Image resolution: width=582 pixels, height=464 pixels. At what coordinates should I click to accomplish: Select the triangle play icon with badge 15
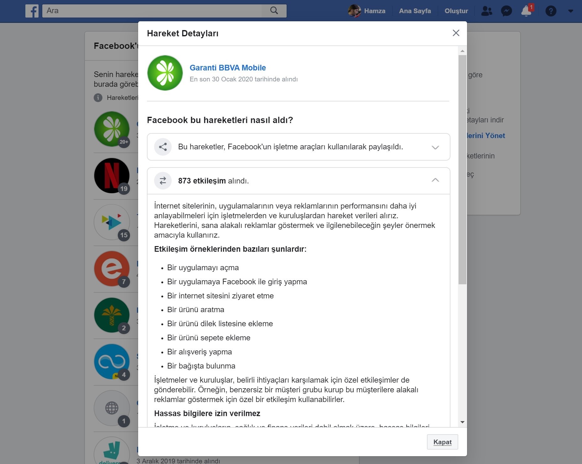[x=112, y=222]
